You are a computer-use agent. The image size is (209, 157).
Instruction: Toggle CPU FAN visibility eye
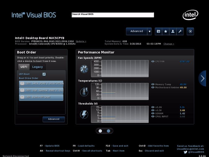(x=153, y=61)
